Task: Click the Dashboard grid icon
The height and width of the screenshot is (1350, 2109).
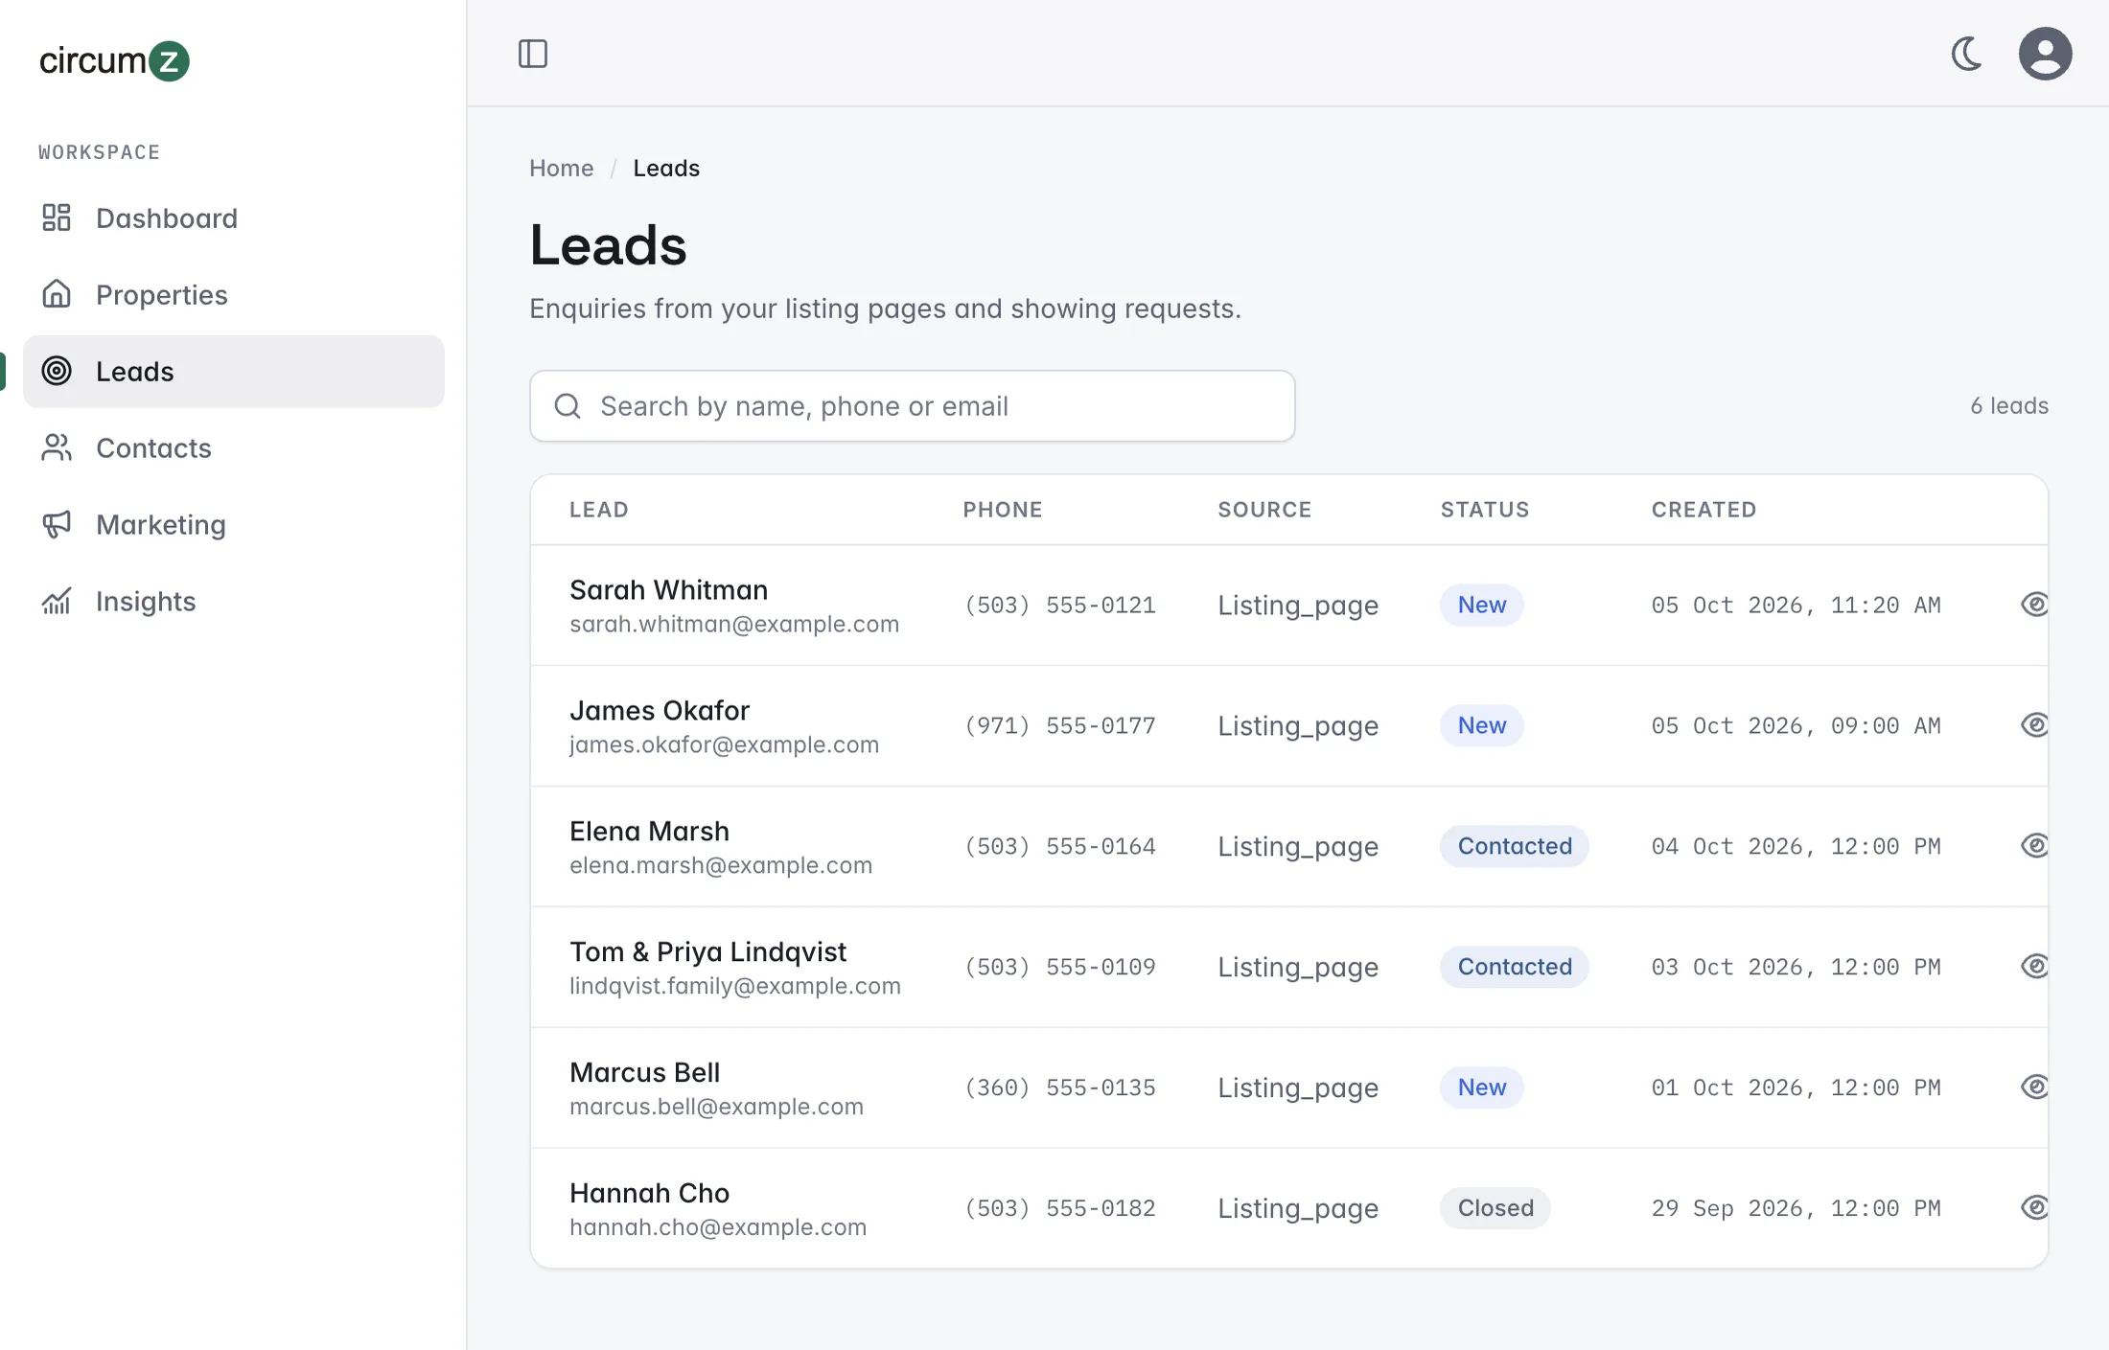Action: pyautogui.click(x=57, y=217)
